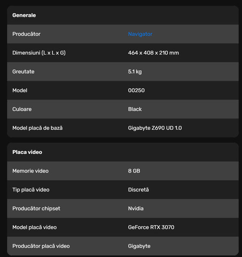Select the weight value 5.1 kg
Viewport: 242px width, 257px height.
point(134,72)
